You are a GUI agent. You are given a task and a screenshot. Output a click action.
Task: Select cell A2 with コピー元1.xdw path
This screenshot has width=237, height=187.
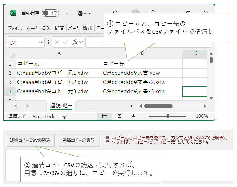59,73
